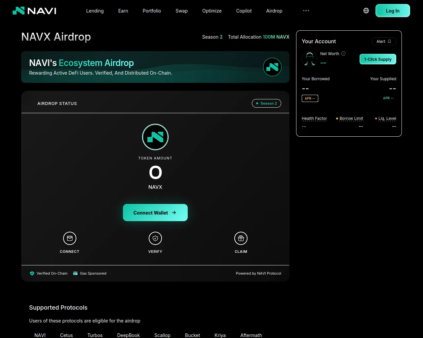This screenshot has height=338, width=423.
Task: Open the language globe selector
Action: (366, 11)
